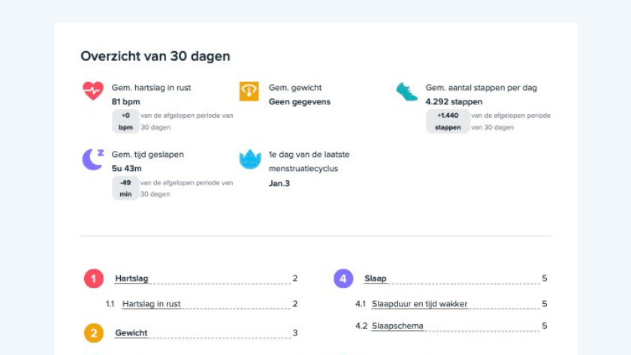Viewport: 631px width, 355px height.
Task: Open the Hartslag section link
Action: (x=131, y=278)
